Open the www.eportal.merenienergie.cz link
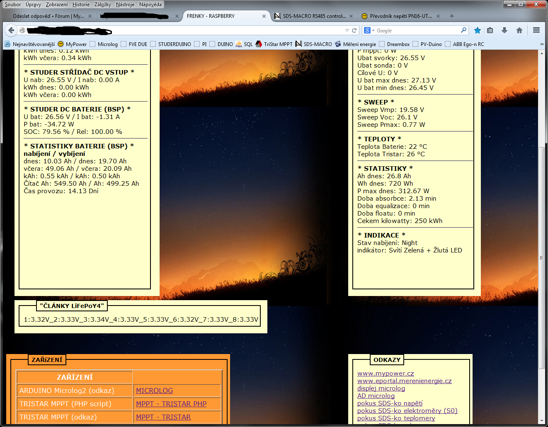This screenshot has height=427, width=548. point(405,381)
